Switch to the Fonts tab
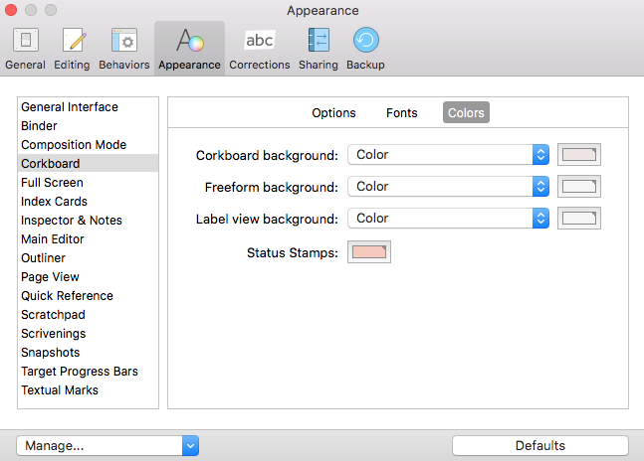The width and height of the screenshot is (644, 461). click(402, 112)
